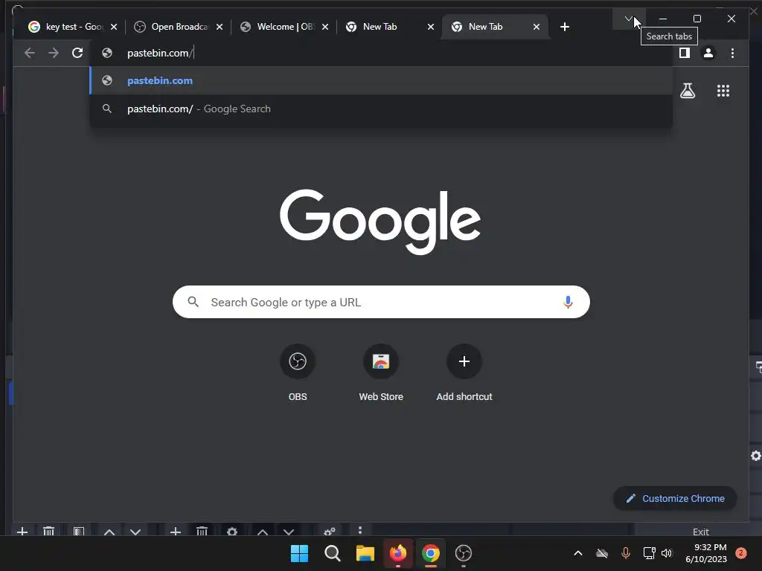Open the Search tabs dropdown
Image resolution: width=762 pixels, height=571 pixels.
click(628, 19)
